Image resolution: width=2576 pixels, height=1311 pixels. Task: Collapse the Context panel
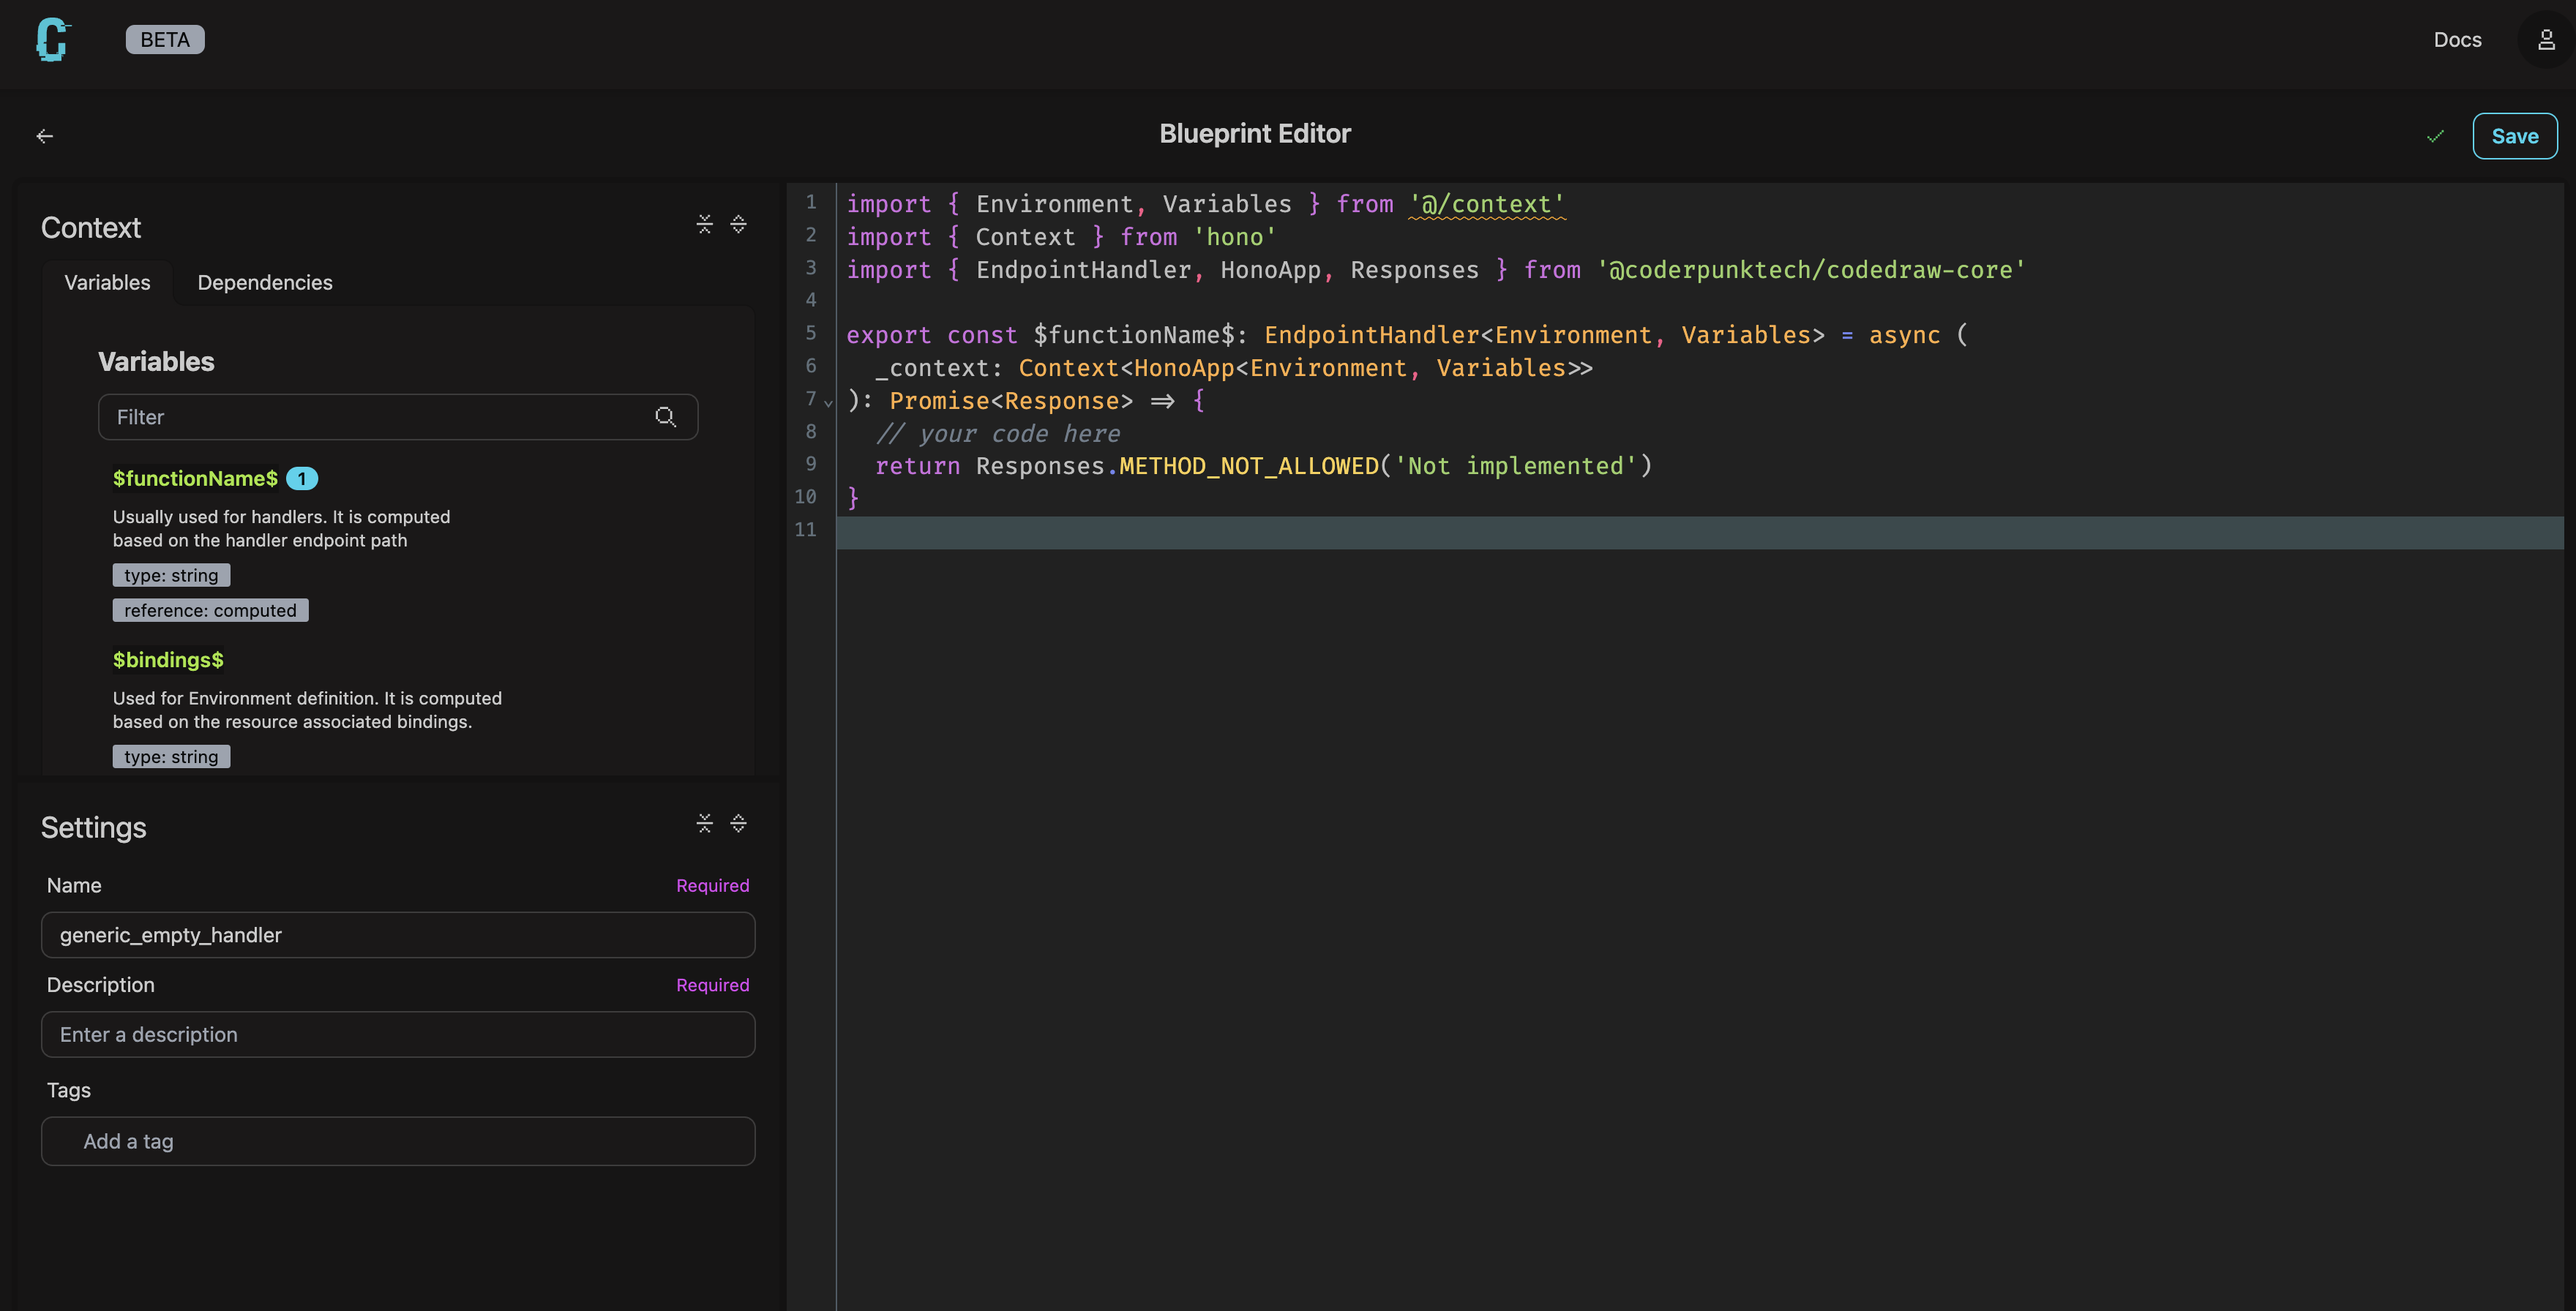pyautogui.click(x=705, y=224)
